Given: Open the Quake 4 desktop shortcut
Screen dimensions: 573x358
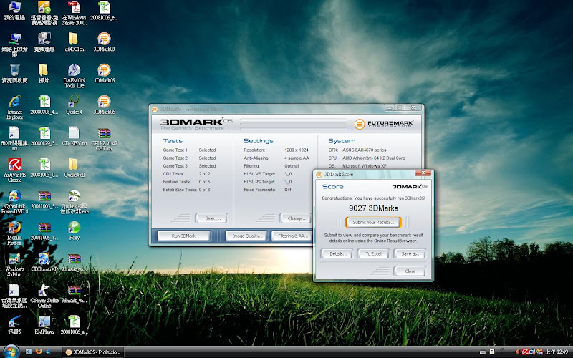Looking at the screenshot, I should 74,103.
